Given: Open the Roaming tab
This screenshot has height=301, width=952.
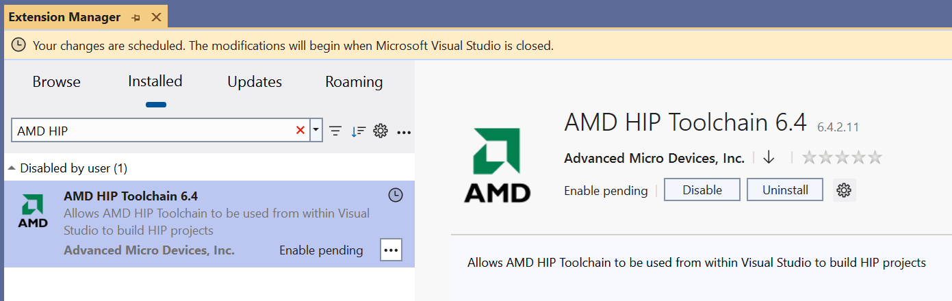Looking at the screenshot, I should point(354,82).
